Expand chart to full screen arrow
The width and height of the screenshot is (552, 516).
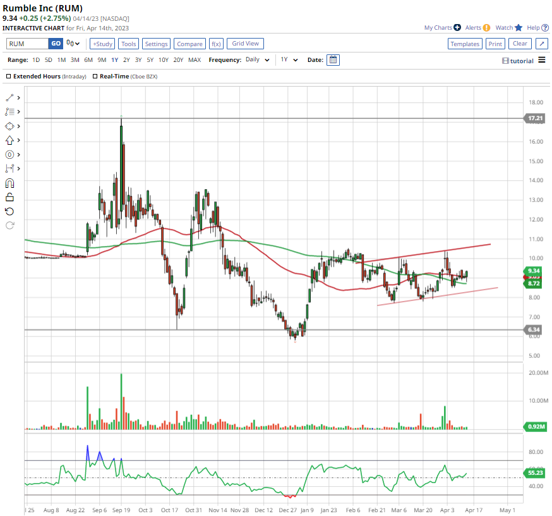tap(542, 44)
